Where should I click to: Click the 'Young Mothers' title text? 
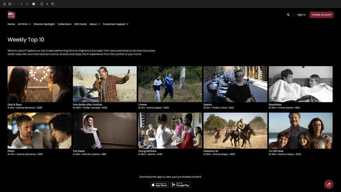pos(147,151)
